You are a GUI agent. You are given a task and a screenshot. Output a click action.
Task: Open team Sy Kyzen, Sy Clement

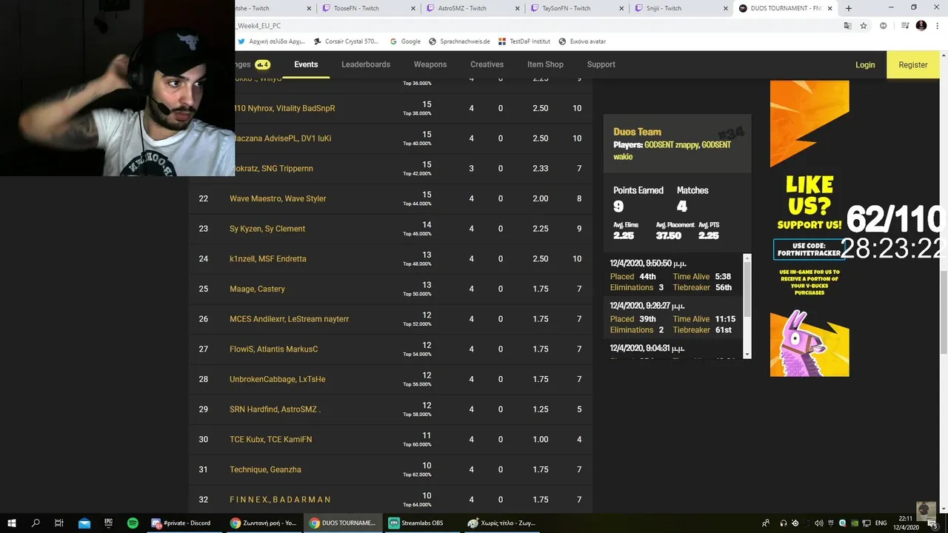coord(267,229)
